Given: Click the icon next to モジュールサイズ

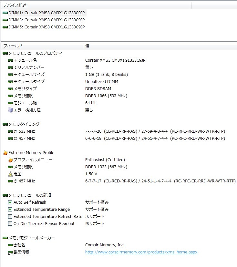Looking at the screenshot, I should point(10,75).
